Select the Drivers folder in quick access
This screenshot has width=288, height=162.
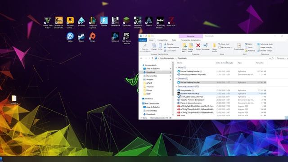point(149,90)
